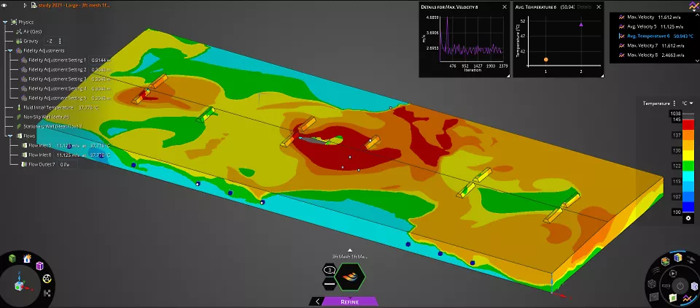Open the °C unit dropdown
The image size is (700, 308).
(x=687, y=103)
